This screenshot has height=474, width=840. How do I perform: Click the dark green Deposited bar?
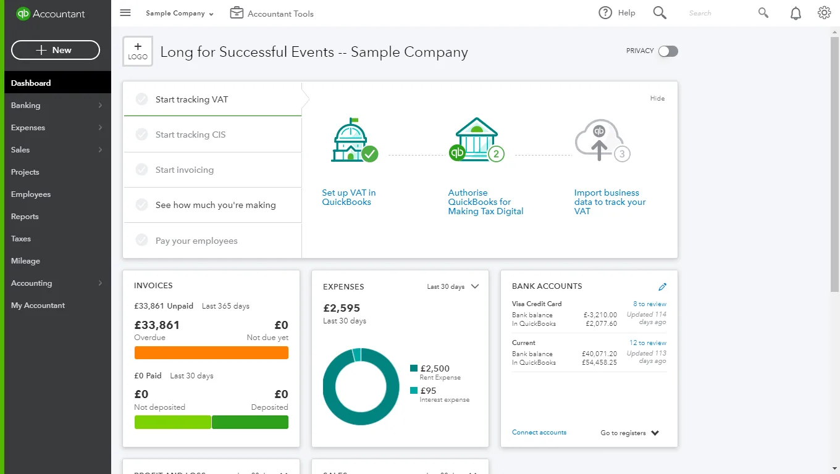click(250, 422)
